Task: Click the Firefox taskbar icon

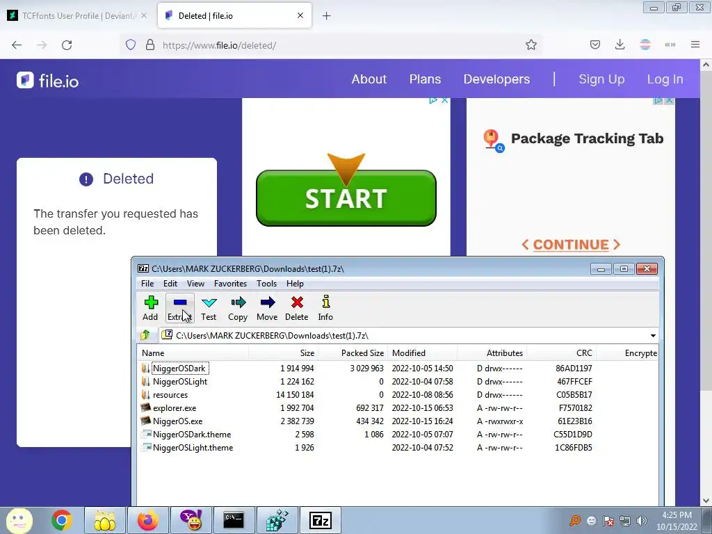Action: (147, 520)
